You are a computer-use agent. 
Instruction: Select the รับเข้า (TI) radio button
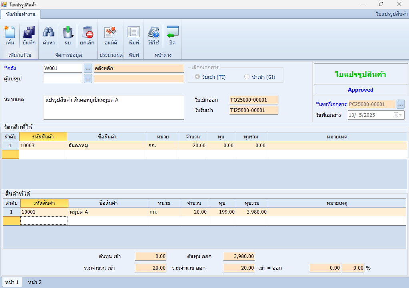click(x=197, y=77)
